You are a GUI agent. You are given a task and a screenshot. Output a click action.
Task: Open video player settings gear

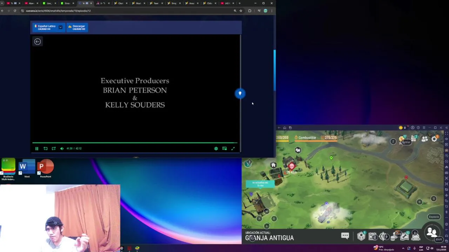coord(216,148)
